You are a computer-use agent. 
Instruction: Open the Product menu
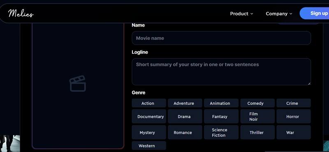(241, 14)
